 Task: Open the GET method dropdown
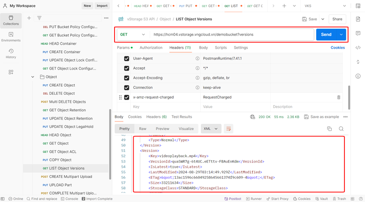[133, 35]
